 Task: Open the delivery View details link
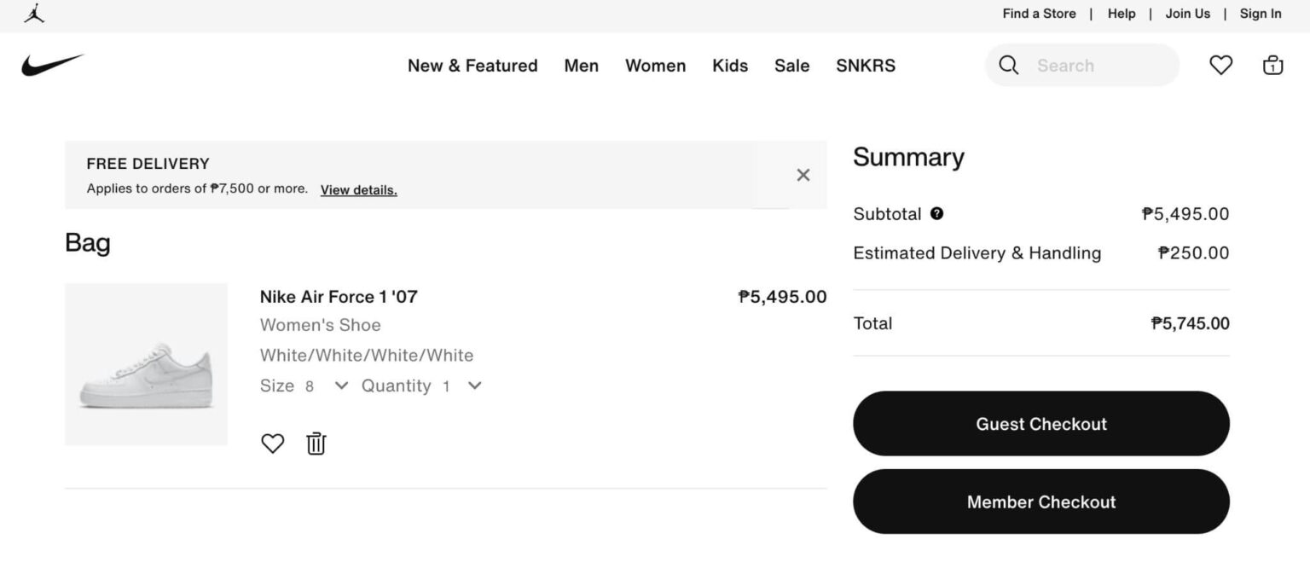tap(358, 189)
